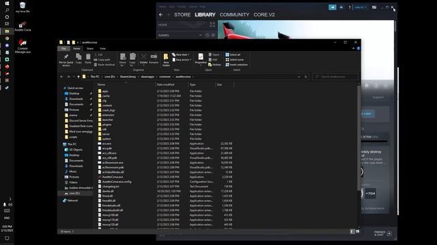Click Edit in Open group

point(213,60)
